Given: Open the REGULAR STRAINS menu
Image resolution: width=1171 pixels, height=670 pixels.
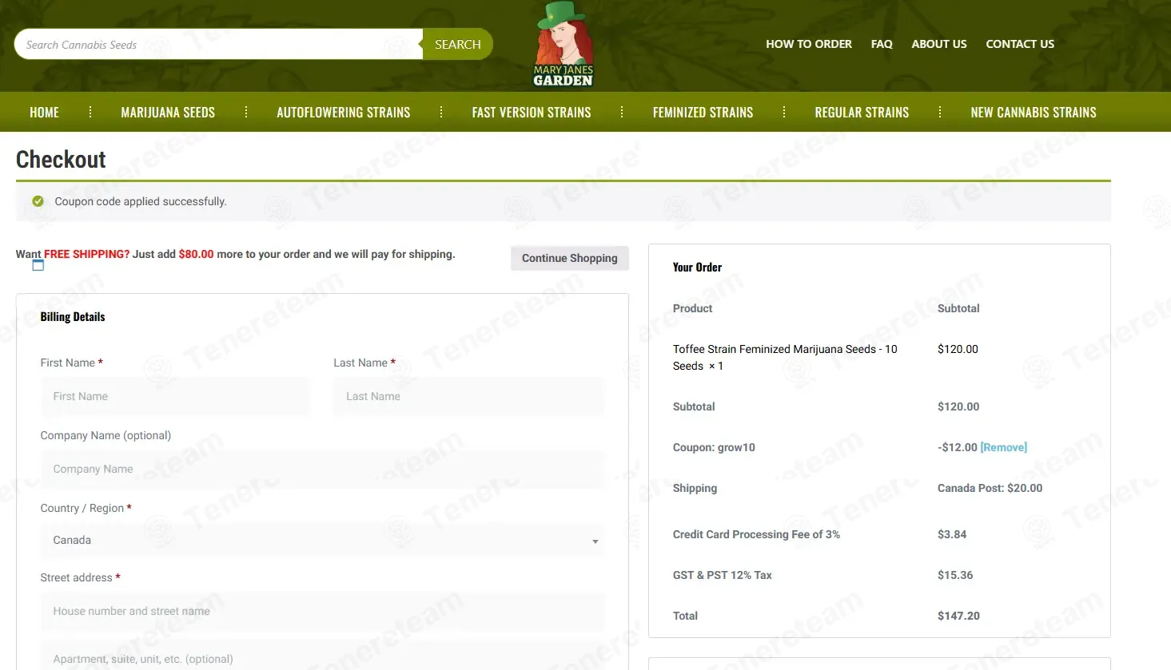Looking at the screenshot, I should [x=862, y=113].
